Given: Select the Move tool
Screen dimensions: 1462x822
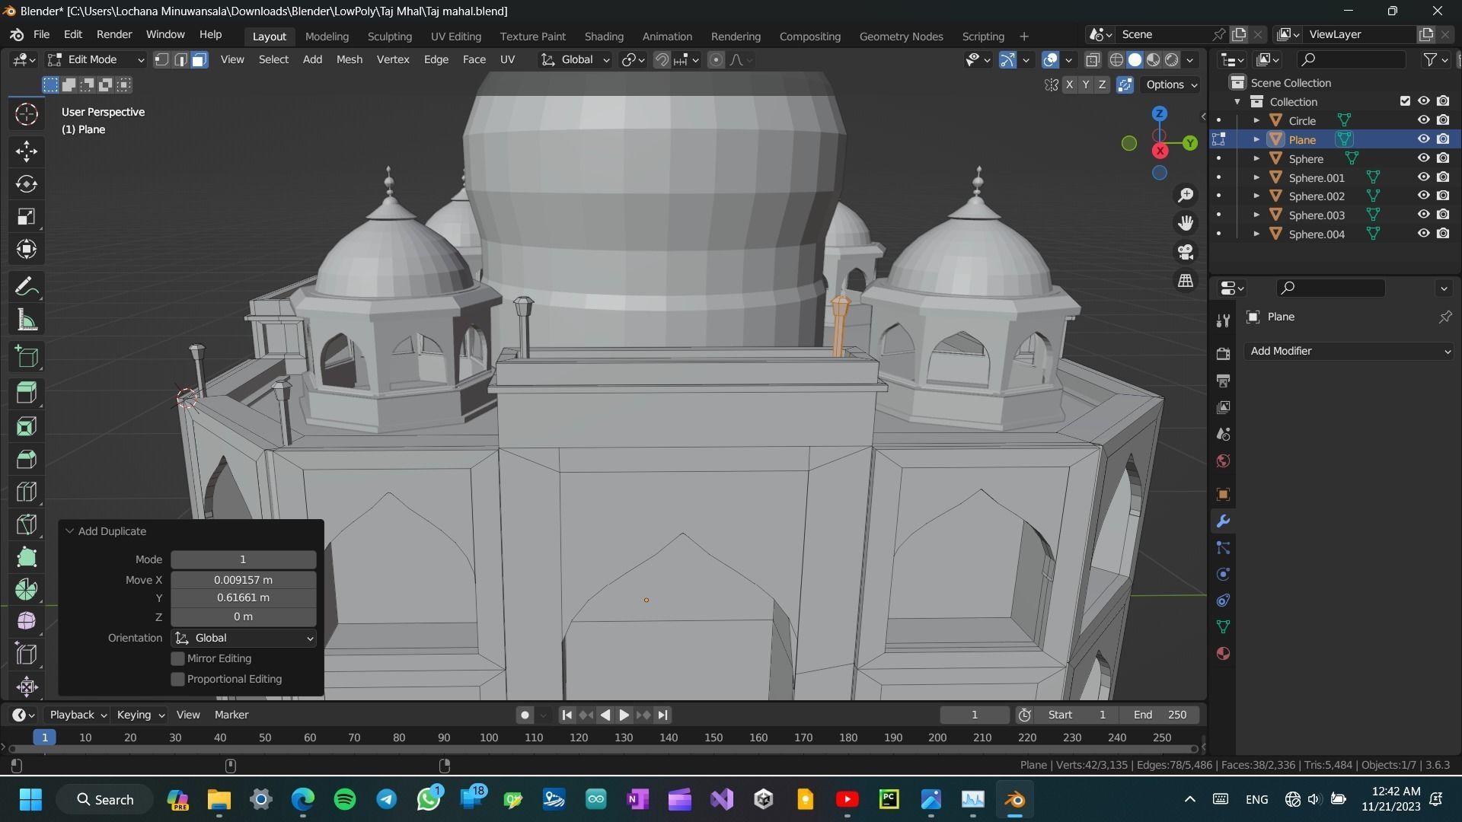Looking at the screenshot, I should coord(27,151).
